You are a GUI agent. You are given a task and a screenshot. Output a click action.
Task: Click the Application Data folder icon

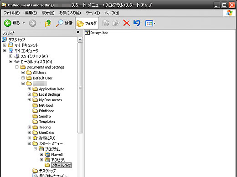tap(35, 89)
